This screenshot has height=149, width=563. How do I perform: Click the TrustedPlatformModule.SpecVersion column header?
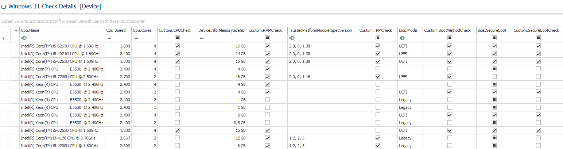click(x=323, y=30)
